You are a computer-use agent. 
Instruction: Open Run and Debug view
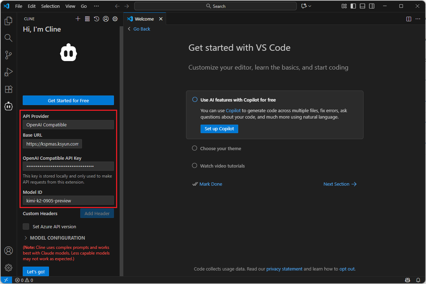[9, 72]
